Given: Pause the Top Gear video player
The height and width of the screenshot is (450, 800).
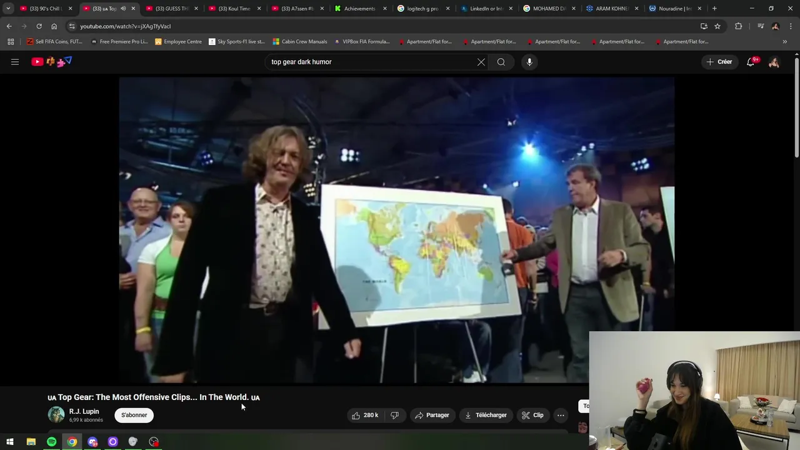Looking at the screenshot, I should coord(397,230).
